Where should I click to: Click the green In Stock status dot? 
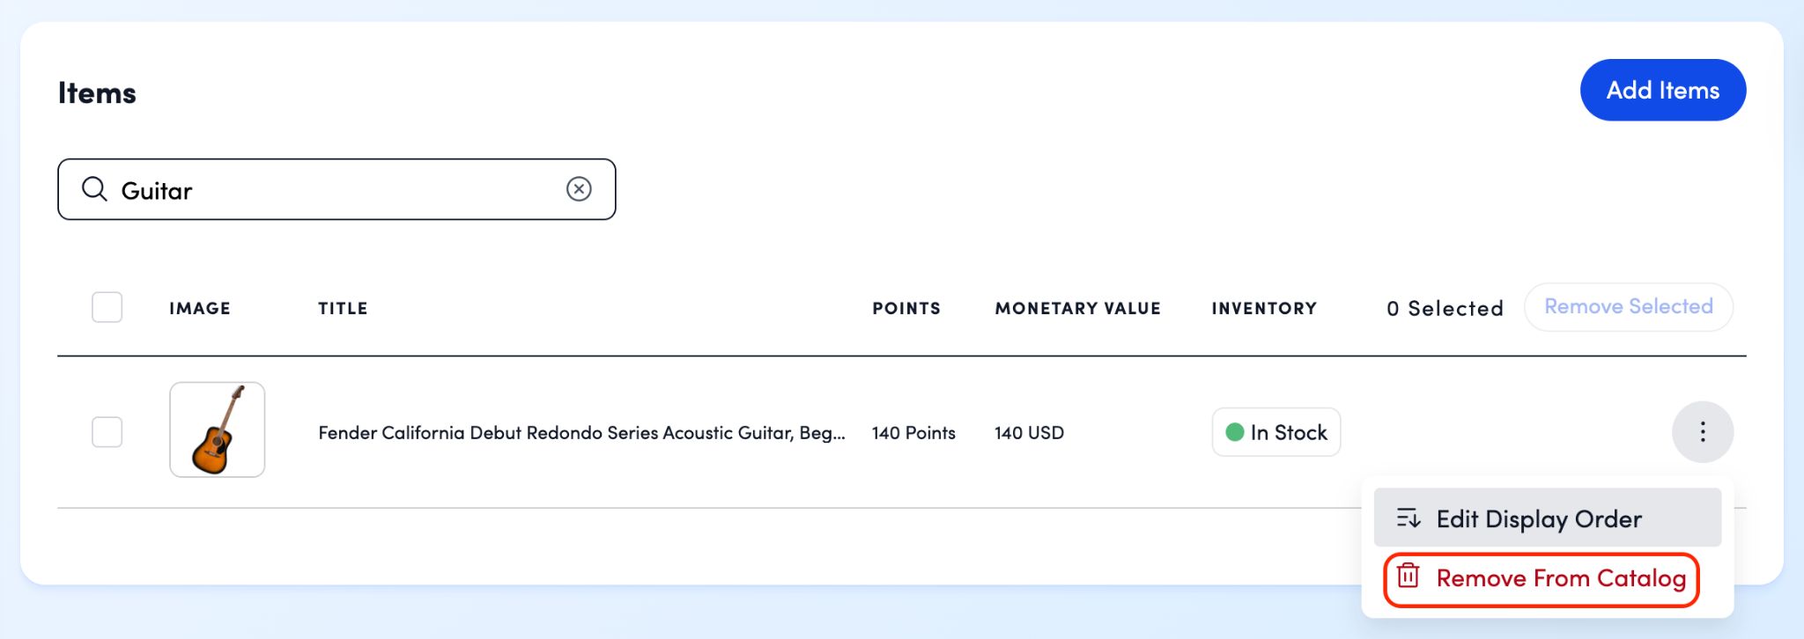point(1235,432)
